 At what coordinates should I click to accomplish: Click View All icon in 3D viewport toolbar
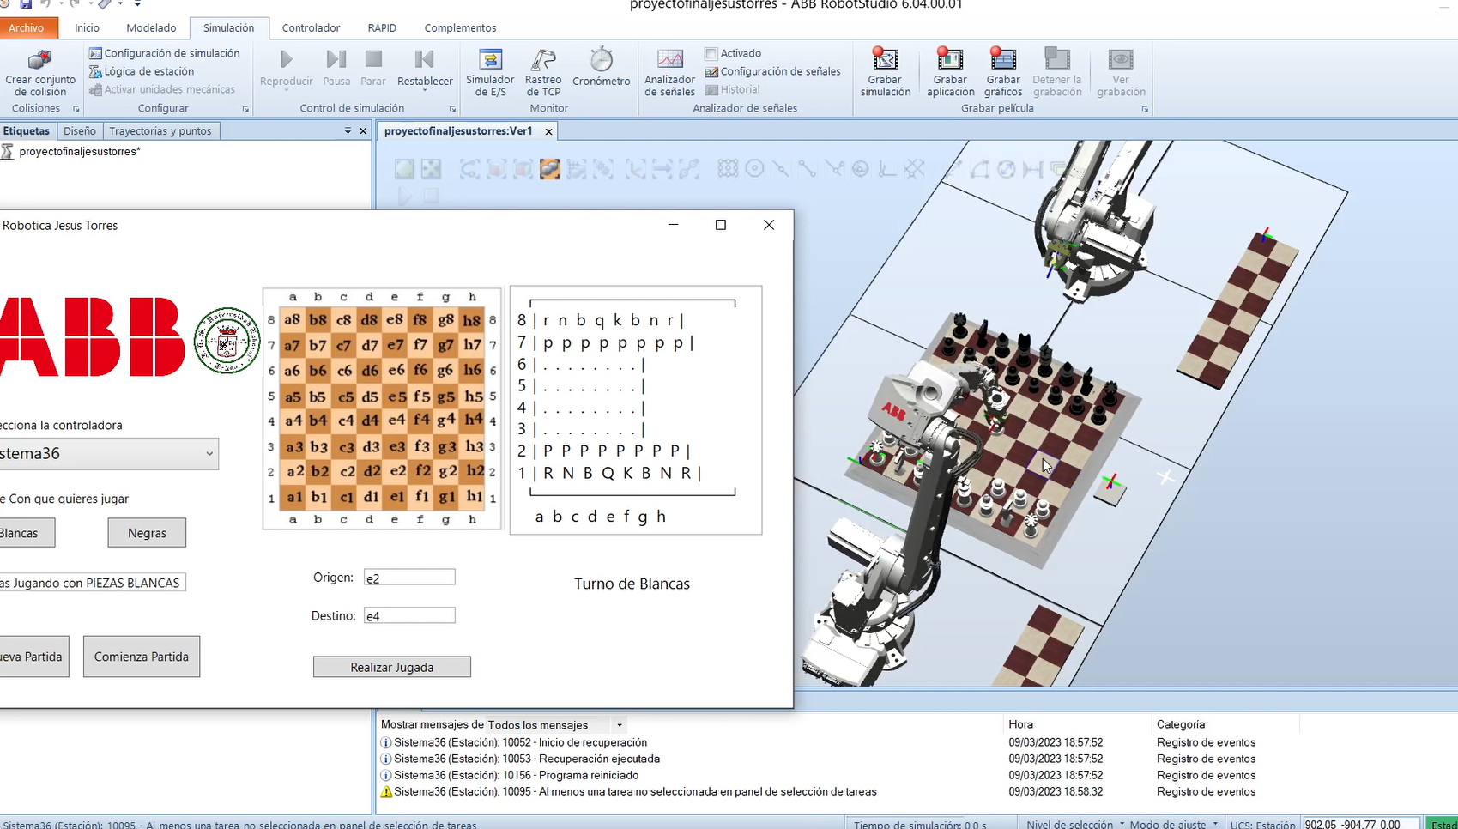click(404, 169)
